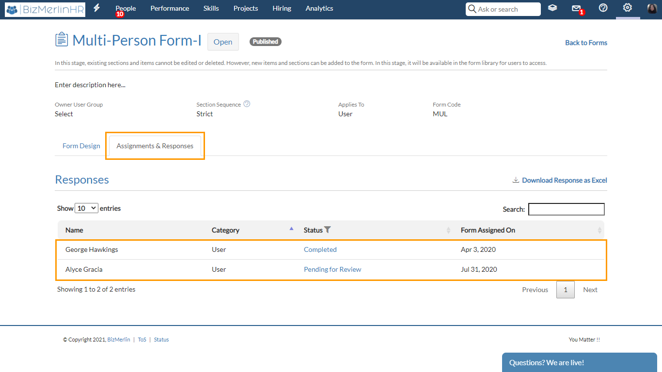The width and height of the screenshot is (662, 372).
Task: Sort by the Category column arrow
Action: (x=291, y=229)
